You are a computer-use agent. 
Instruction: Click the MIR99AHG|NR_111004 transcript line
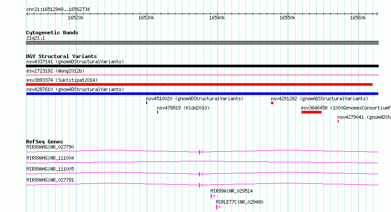202,162
